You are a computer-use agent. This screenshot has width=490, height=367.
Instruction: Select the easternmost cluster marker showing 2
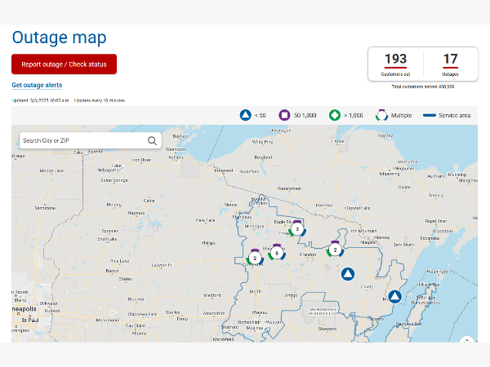click(335, 250)
